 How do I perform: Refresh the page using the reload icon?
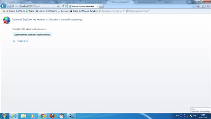(63, 6)
